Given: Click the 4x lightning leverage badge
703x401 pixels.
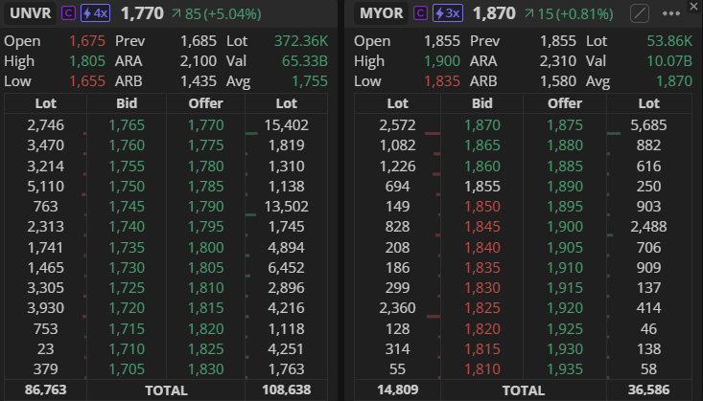Looking at the screenshot, I should [x=96, y=13].
